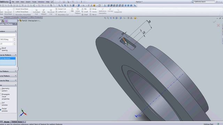
Task: Activate Instant3D
Action: click(118, 11)
